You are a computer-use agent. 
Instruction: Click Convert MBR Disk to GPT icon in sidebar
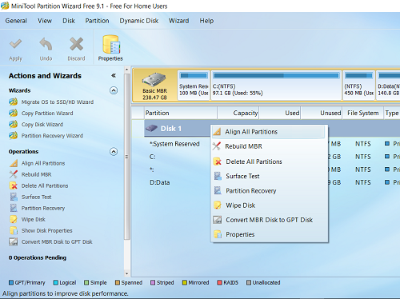[14, 241]
